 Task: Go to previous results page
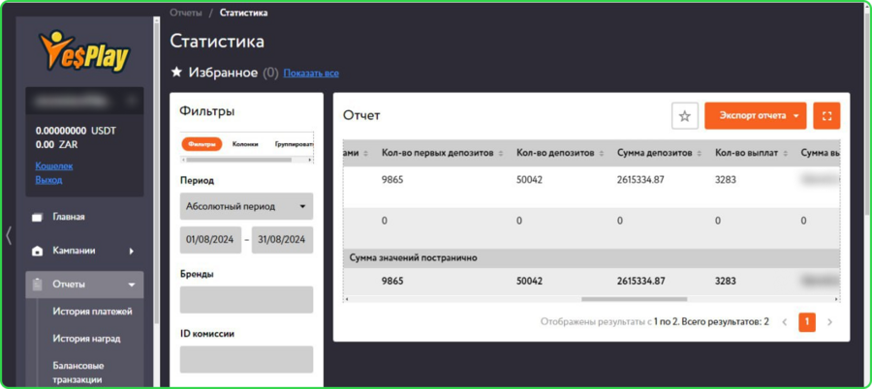[x=785, y=322]
